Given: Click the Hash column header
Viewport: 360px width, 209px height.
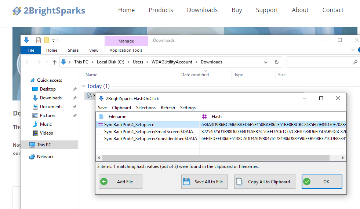Looking at the screenshot, I should [x=273, y=117].
